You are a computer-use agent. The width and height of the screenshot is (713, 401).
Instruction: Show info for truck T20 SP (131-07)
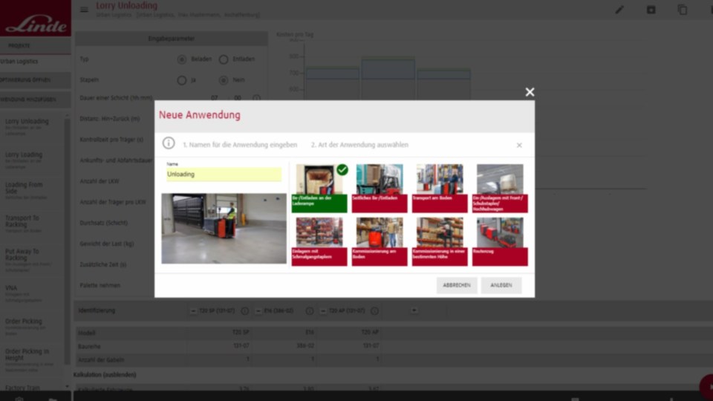[244, 311]
